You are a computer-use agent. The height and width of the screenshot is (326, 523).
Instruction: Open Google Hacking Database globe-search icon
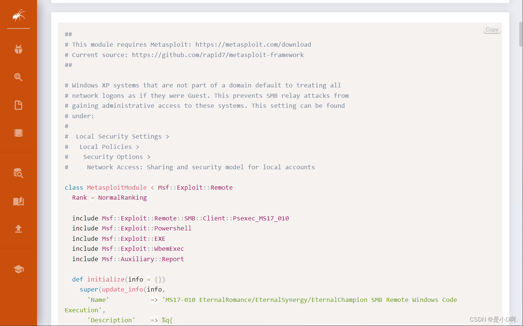[19, 77]
